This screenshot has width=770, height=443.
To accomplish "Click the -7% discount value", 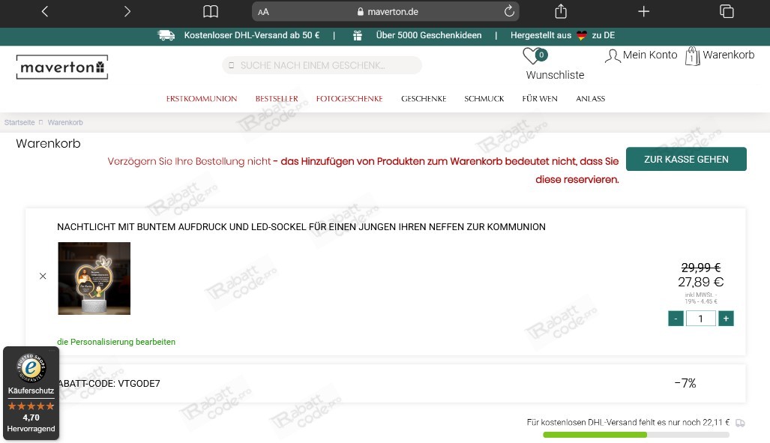I will (685, 383).
